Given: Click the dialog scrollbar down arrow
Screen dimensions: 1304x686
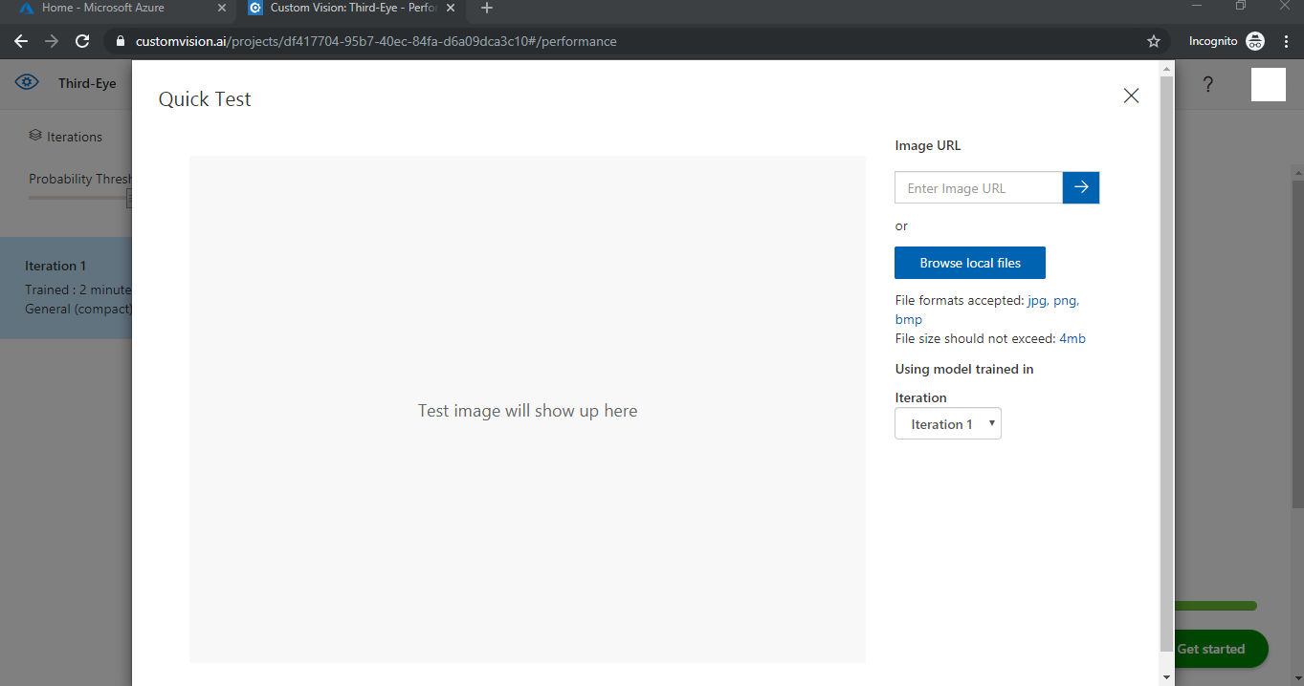Looking at the screenshot, I should click(1166, 677).
